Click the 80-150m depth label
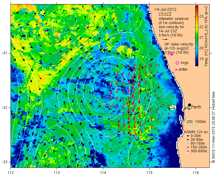 click(x=198, y=143)
